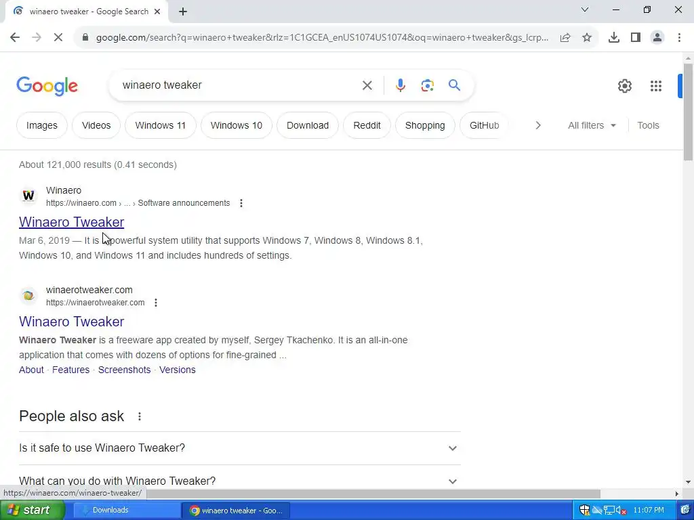Viewport: 694px width, 520px height.
Task: Open tab search chevron in title bar
Action: pos(585,9)
